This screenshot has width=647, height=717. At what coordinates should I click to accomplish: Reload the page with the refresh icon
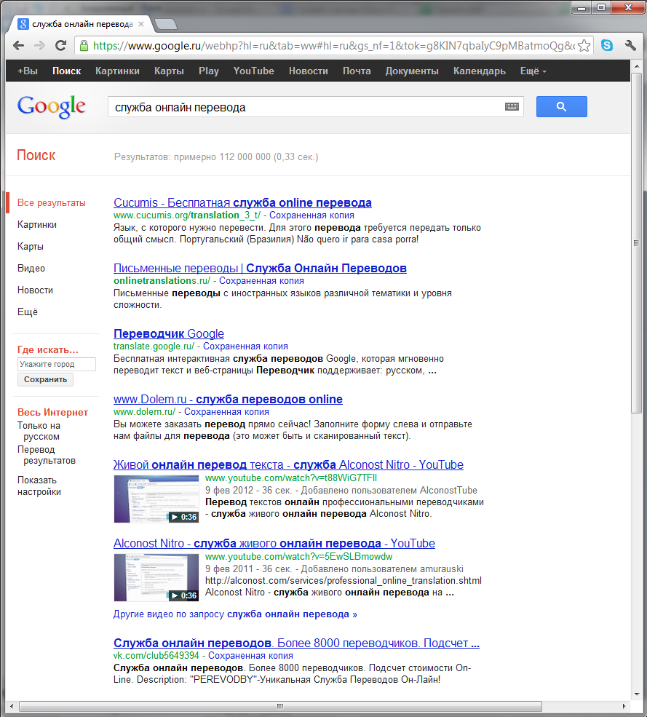pos(61,46)
